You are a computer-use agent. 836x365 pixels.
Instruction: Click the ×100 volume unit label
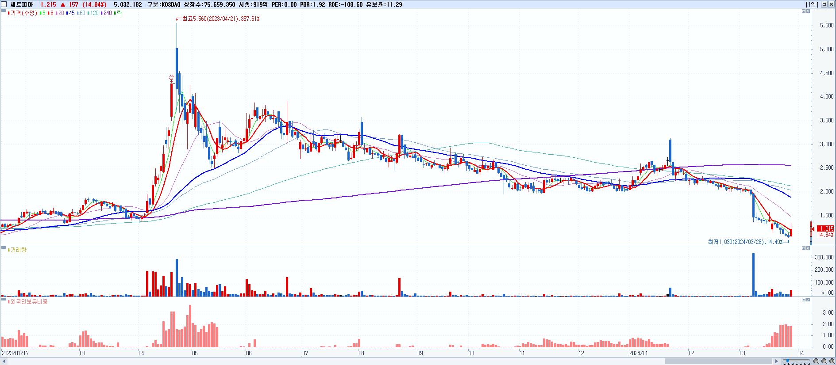pos(827,293)
